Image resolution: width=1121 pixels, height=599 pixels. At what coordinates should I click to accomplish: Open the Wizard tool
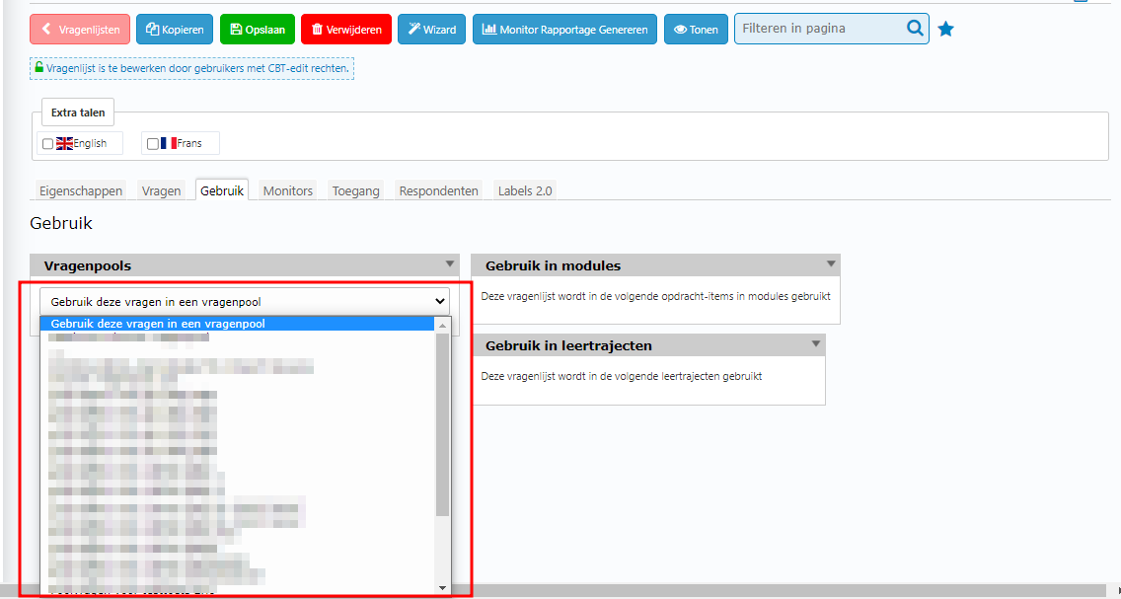(432, 30)
